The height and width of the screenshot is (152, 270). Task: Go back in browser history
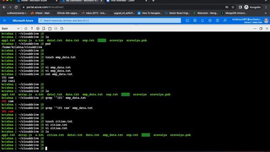[4, 7]
